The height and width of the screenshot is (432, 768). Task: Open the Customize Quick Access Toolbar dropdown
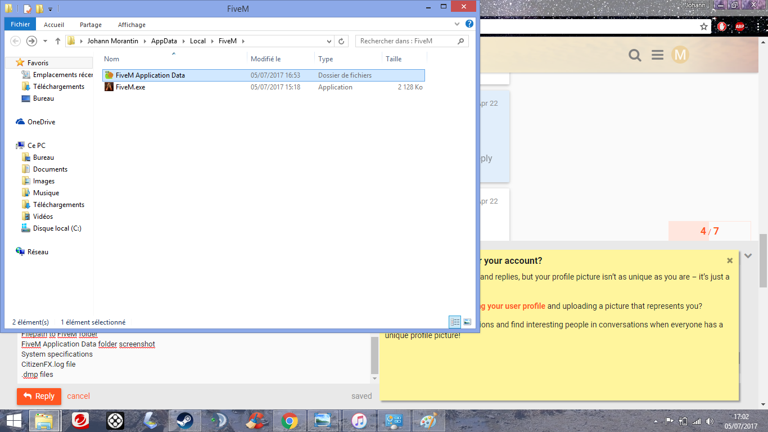pos(50,9)
